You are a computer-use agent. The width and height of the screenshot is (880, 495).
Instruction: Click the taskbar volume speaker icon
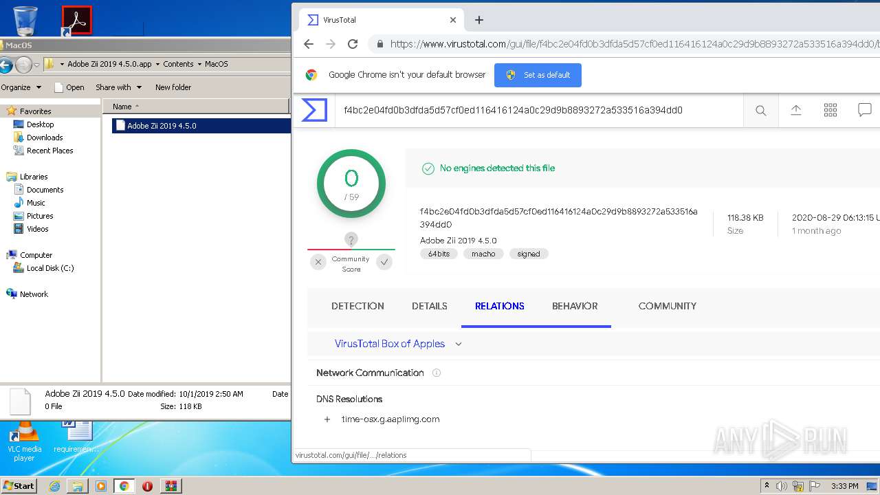[x=782, y=486]
